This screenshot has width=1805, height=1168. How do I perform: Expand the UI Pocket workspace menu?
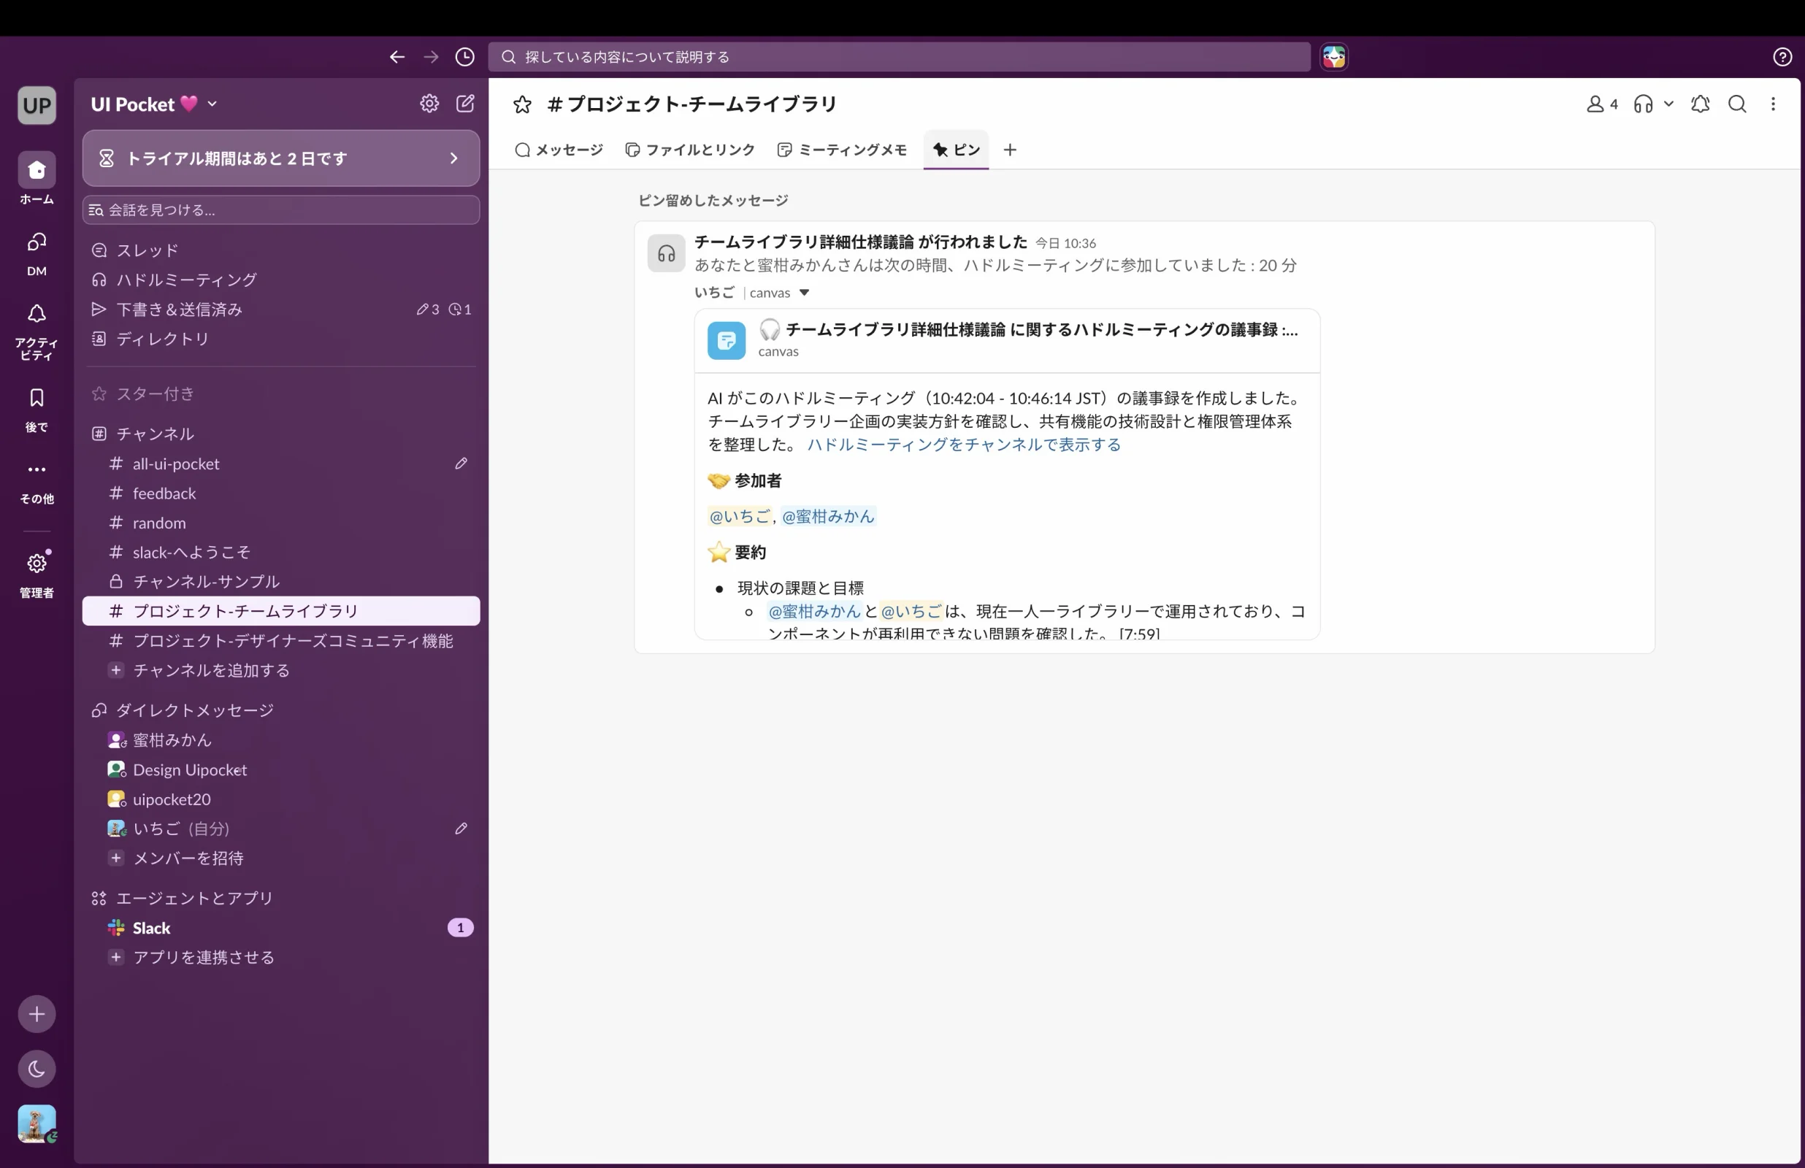click(x=154, y=104)
